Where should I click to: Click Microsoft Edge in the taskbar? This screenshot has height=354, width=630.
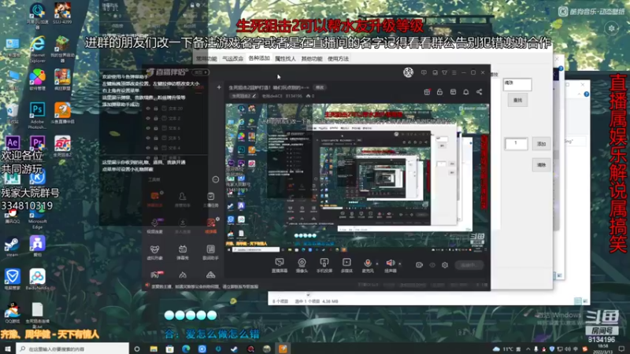pyautogui.click(x=186, y=348)
